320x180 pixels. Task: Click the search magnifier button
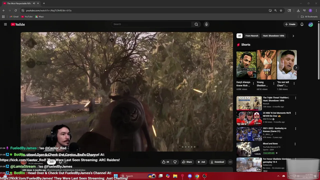coord(196,24)
